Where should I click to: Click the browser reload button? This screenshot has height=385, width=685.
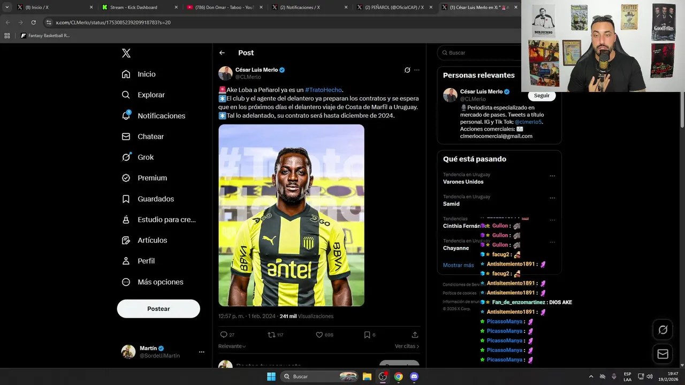click(x=33, y=22)
